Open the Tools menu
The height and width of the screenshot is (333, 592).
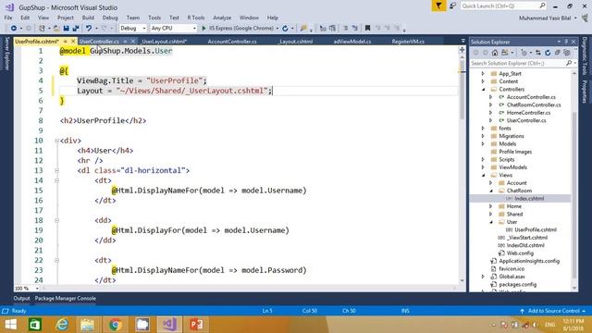[x=154, y=18]
